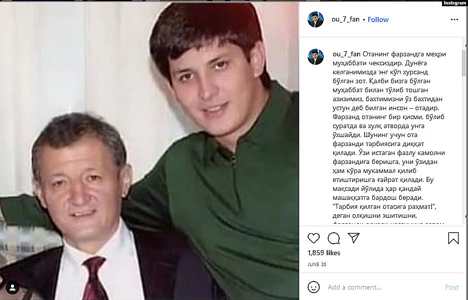Follow the ou_7_fan account
The height and width of the screenshot is (300, 468).
tap(378, 19)
